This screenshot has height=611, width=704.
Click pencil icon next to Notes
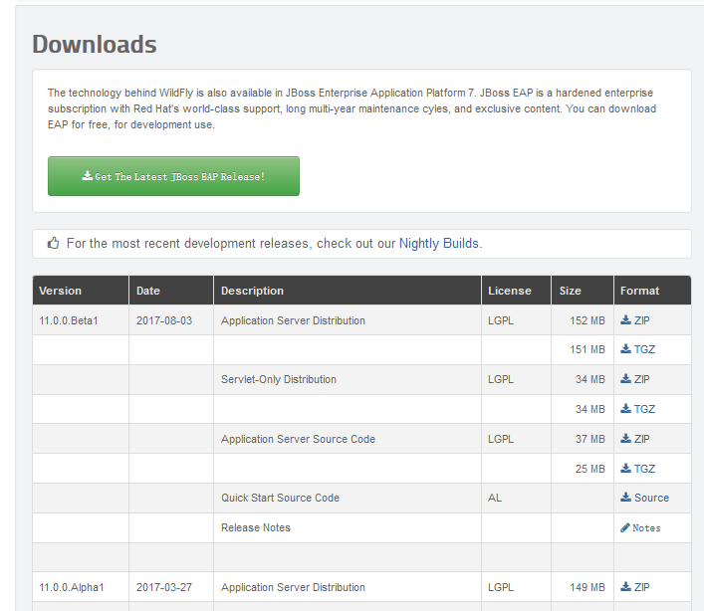coord(625,527)
